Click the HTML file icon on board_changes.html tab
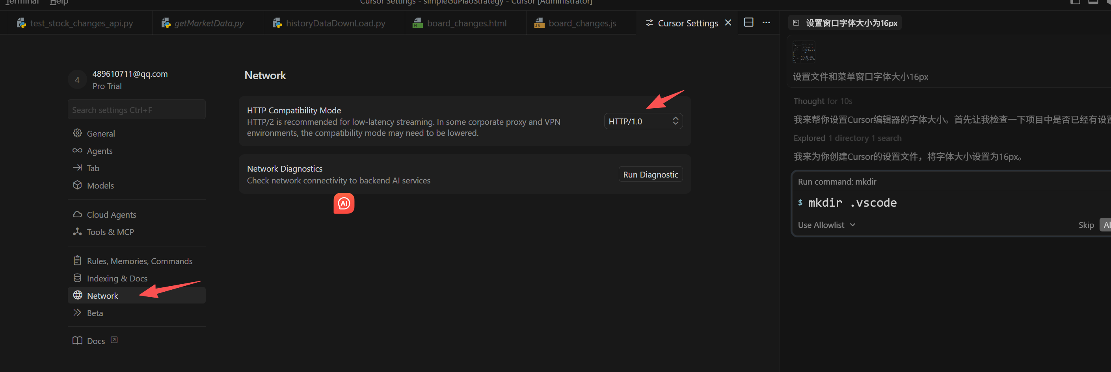This screenshot has height=372, width=1111. point(417,23)
